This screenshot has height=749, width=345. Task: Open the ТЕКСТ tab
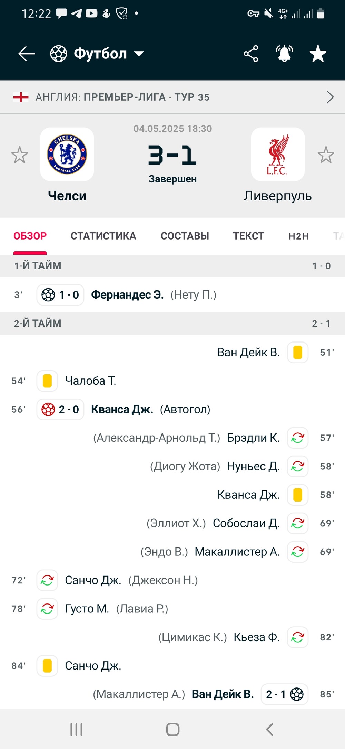tap(248, 236)
